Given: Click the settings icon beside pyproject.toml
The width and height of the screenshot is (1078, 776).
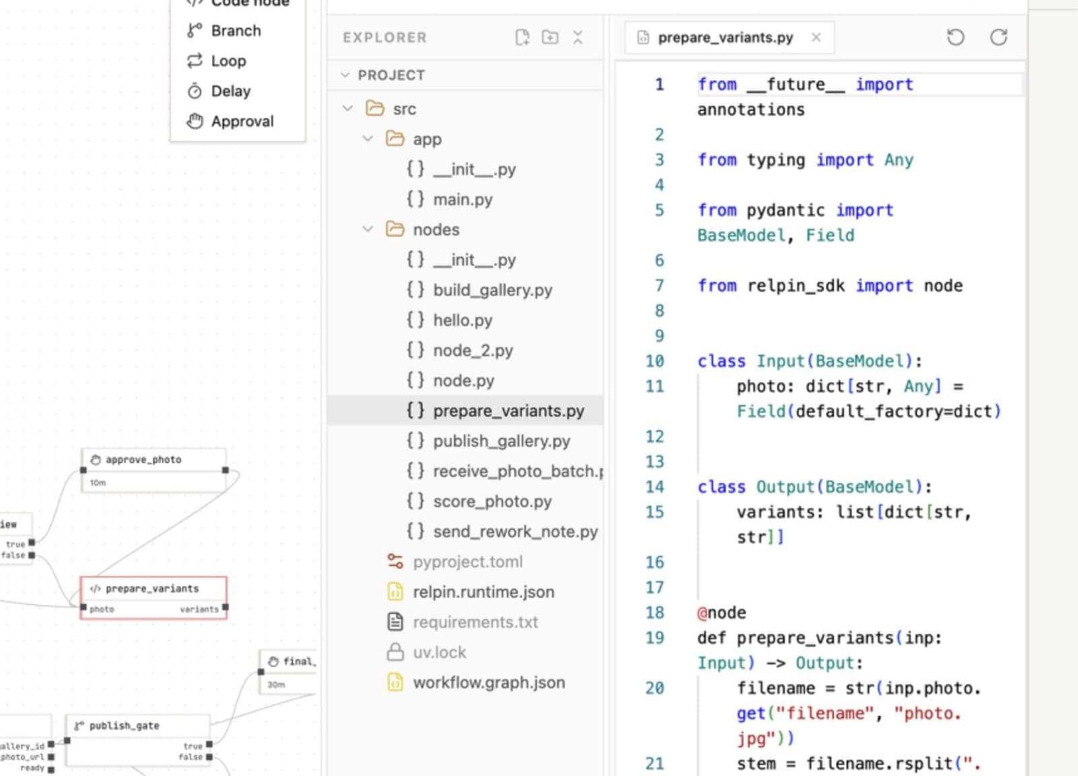Looking at the screenshot, I should point(395,561).
